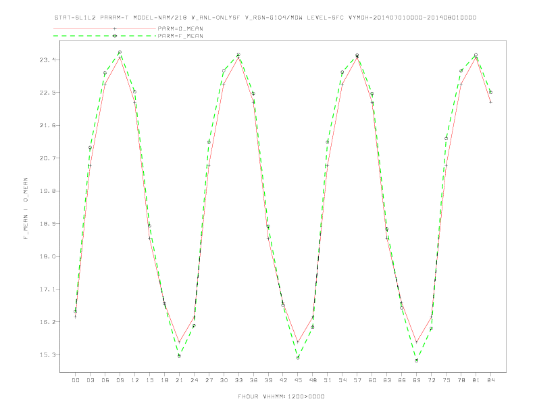Select the PARM=F_MEAN legend label
Screen dimensions: 535x414
click(180, 36)
